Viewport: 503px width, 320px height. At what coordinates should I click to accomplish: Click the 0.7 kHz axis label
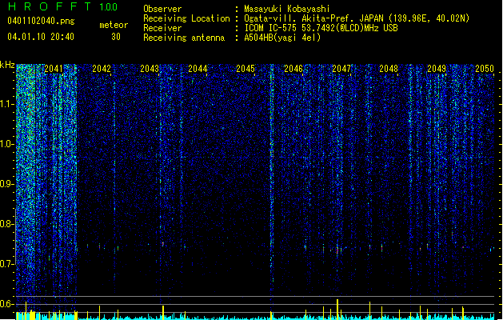(x=7, y=264)
